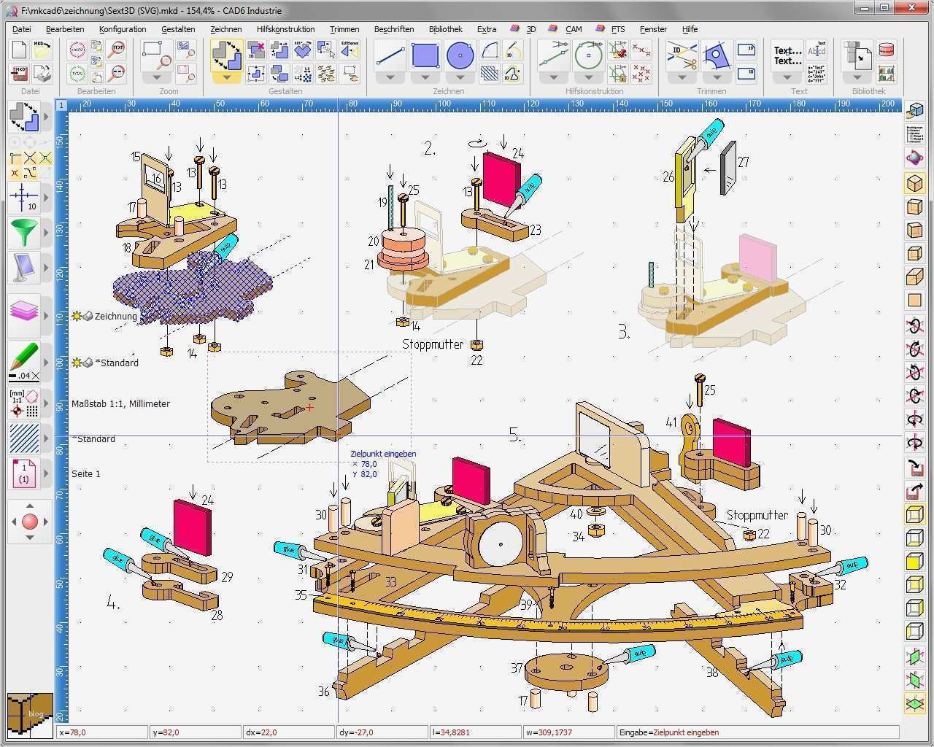Click the y=82,0 coordinate field
The height and width of the screenshot is (747, 934).
coord(195,732)
